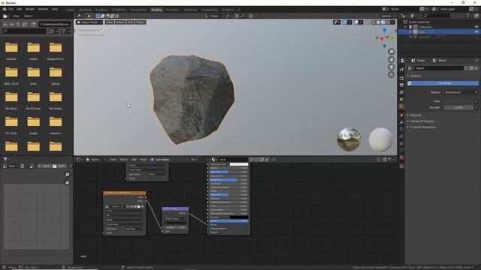This screenshot has height=270, width=481.
Task: Switch to Animation workspace tab
Action: [x=173, y=10]
